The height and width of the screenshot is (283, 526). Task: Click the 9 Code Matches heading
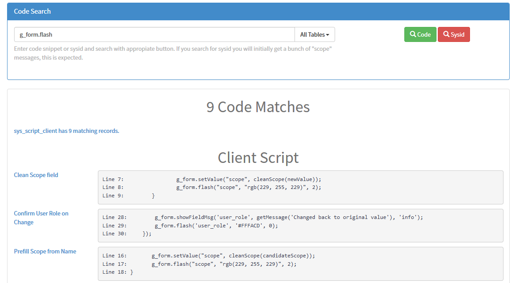[258, 106]
